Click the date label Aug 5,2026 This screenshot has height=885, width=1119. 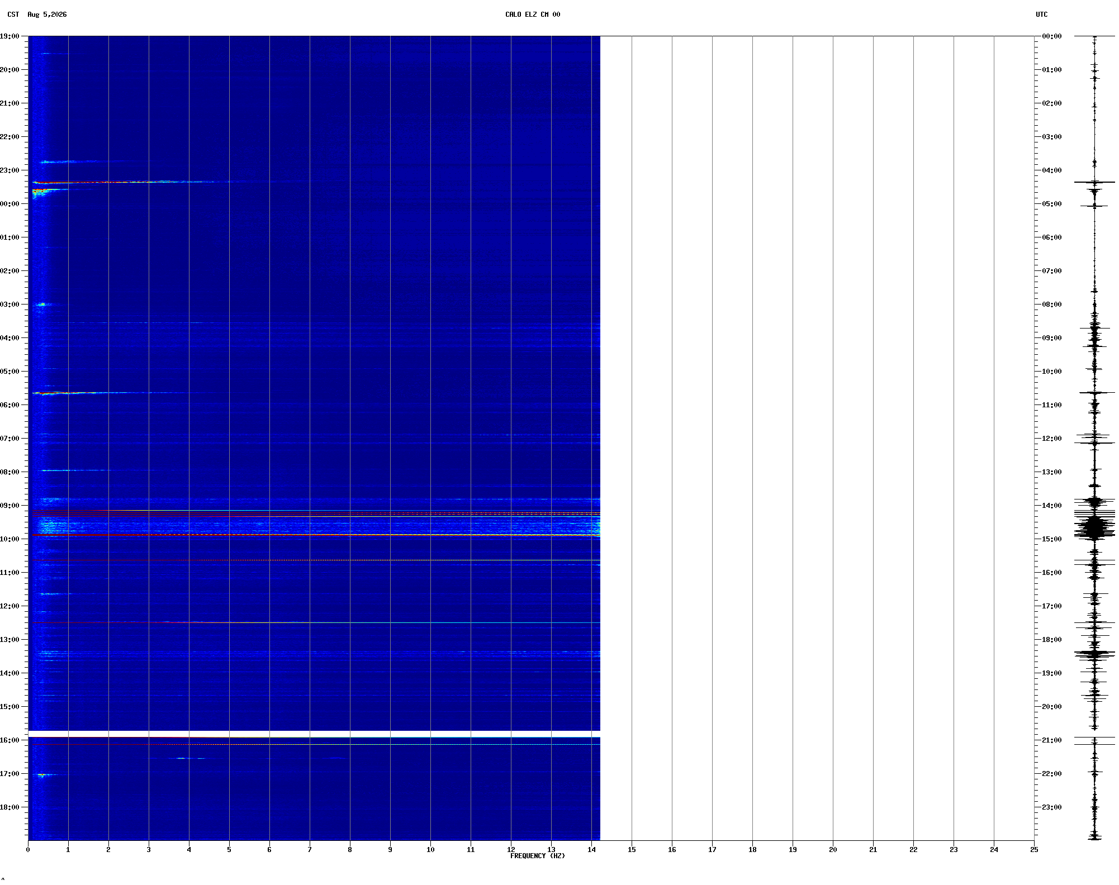point(47,15)
